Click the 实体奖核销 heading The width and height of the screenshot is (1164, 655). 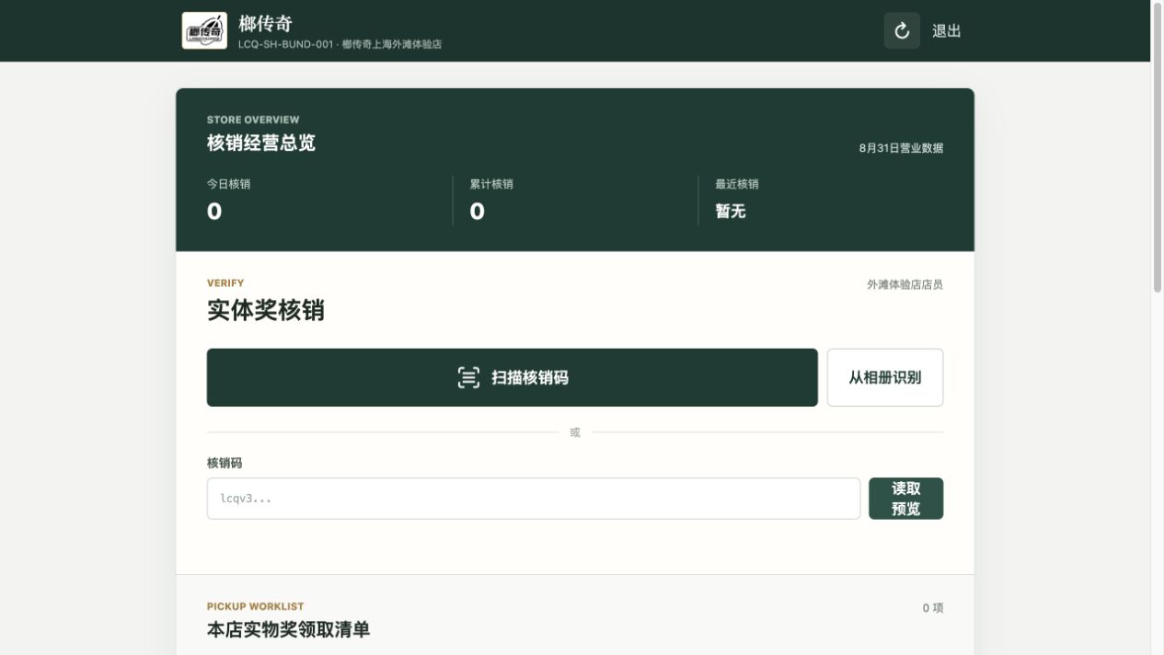[x=266, y=310]
